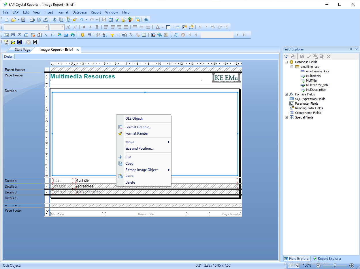This screenshot has height=269, width=360.
Task: Click the Find binoculars icon
Action: [146, 20]
